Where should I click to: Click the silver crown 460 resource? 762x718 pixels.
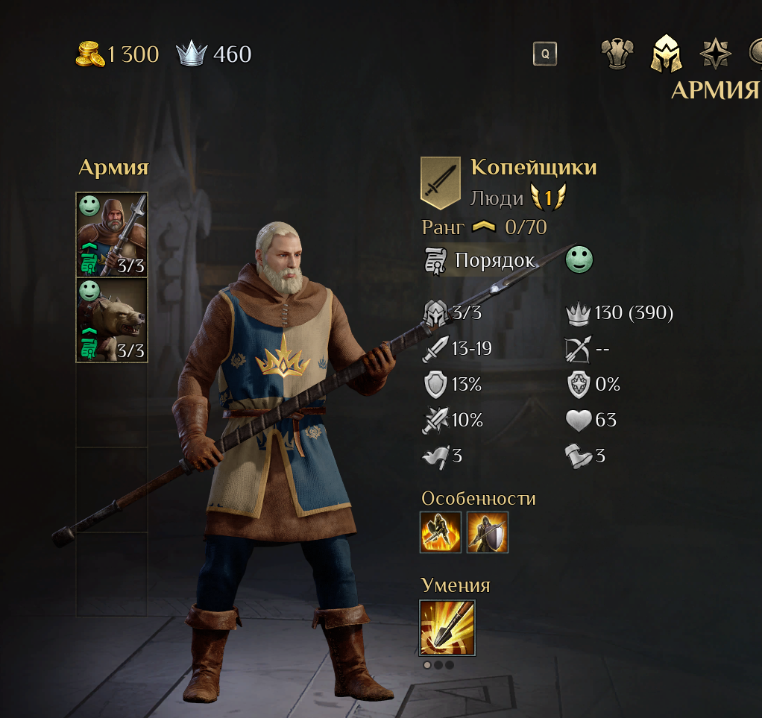pyautogui.click(x=214, y=54)
